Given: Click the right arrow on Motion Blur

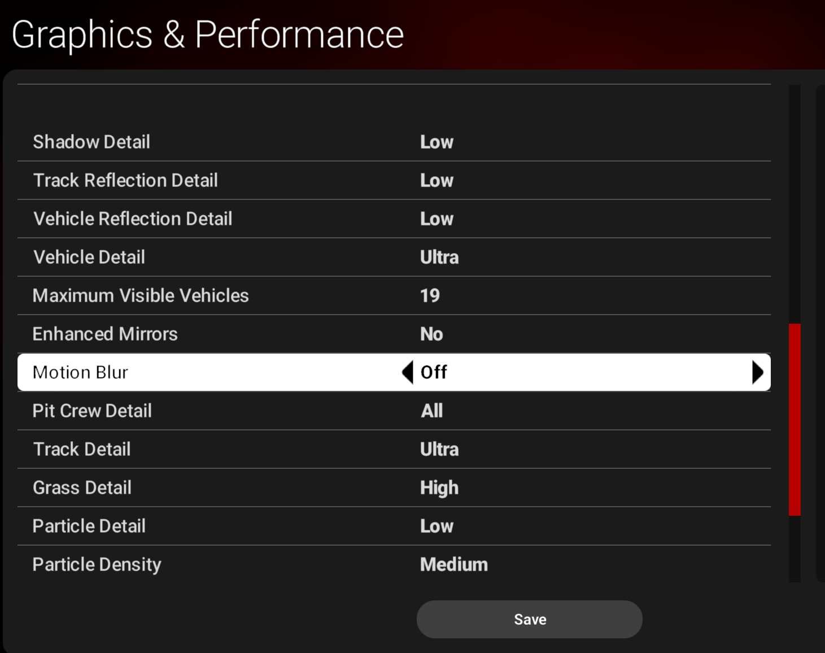Looking at the screenshot, I should point(757,372).
